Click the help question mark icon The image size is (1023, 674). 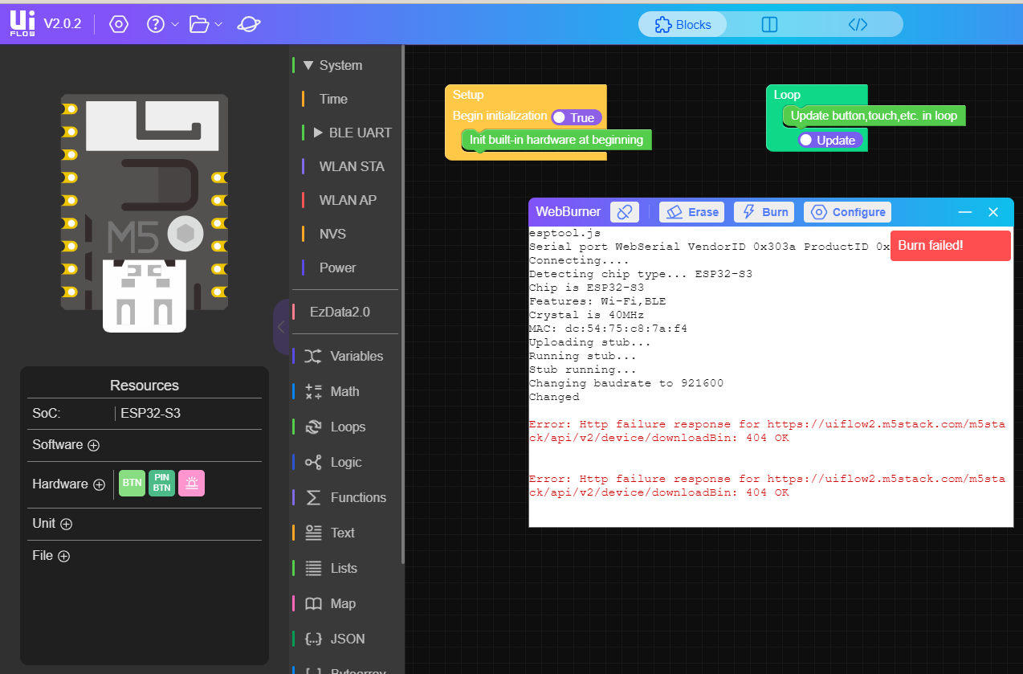[156, 24]
